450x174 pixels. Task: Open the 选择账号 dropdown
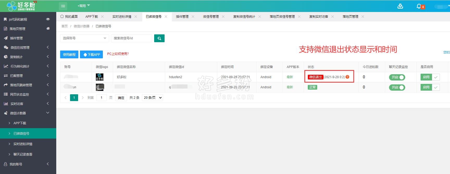tap(85, 38)
